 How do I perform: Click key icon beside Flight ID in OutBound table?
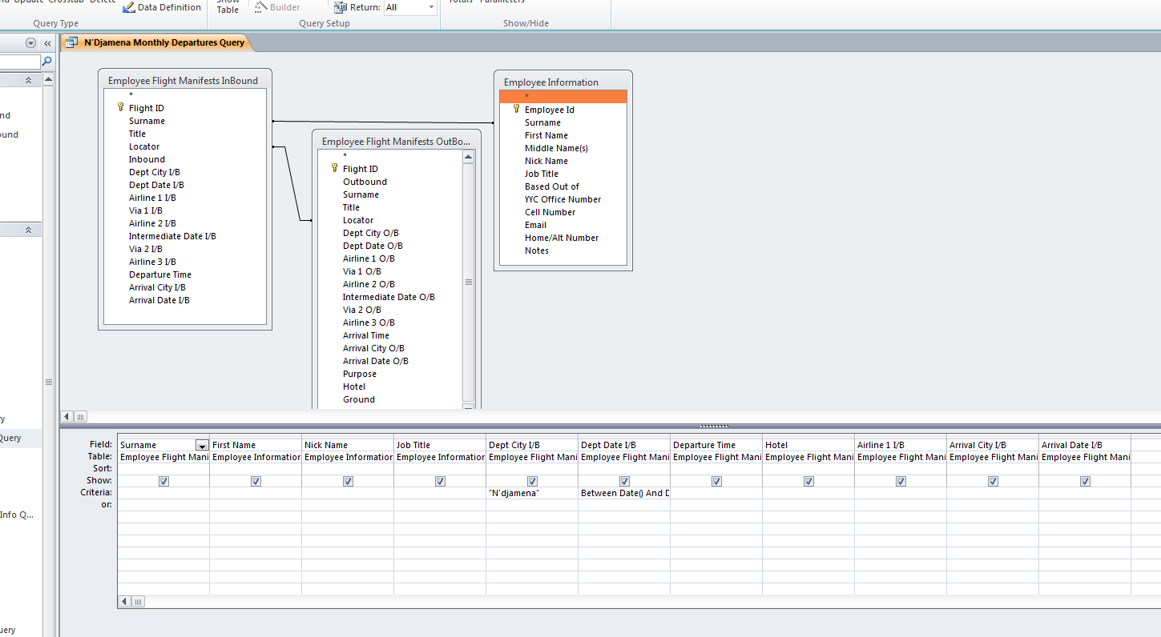(x=335, y=168)
